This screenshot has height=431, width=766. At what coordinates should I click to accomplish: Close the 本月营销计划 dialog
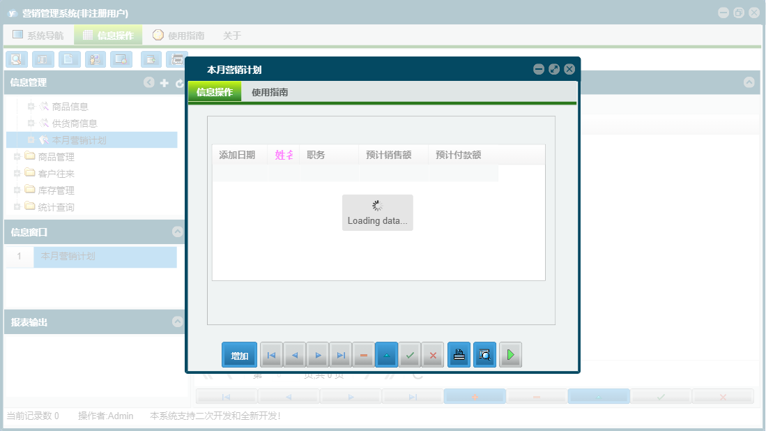click(x=569, y=69)
